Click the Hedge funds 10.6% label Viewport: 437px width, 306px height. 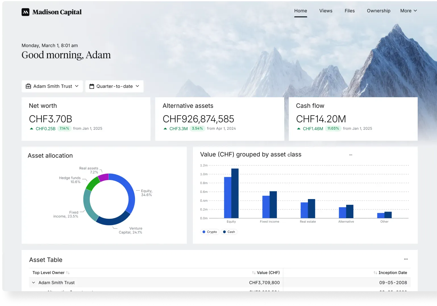pos(70,180)
